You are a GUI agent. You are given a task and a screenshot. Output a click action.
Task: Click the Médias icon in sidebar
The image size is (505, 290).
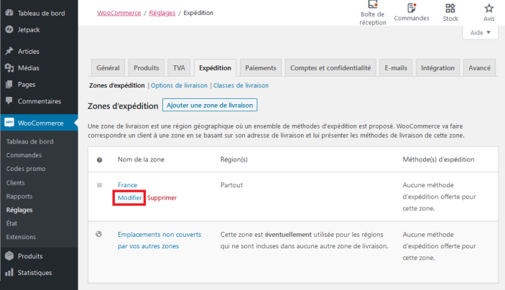click(9, 68)
